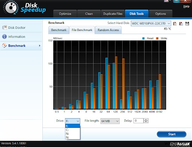Image resolution: width=192 pixels, height=147 pixels.
Task: Start the benchmark with the Start button
Action: [x=172, y=134]
